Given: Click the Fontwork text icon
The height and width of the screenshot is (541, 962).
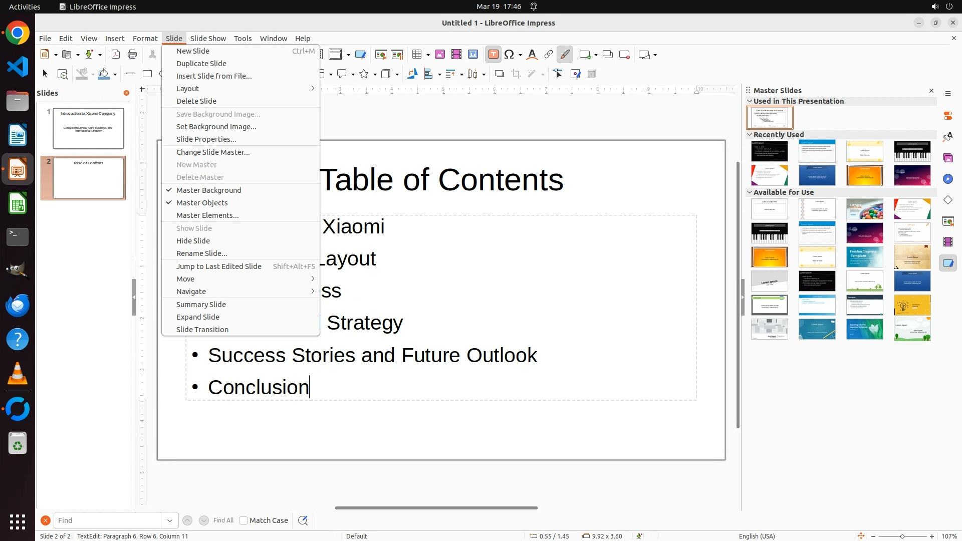Looking at the screenshot, I should 532,55.
